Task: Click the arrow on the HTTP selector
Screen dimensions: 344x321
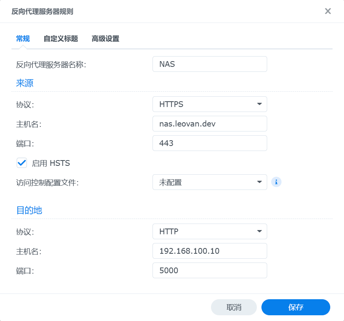Action: click(x=260, y=231)
